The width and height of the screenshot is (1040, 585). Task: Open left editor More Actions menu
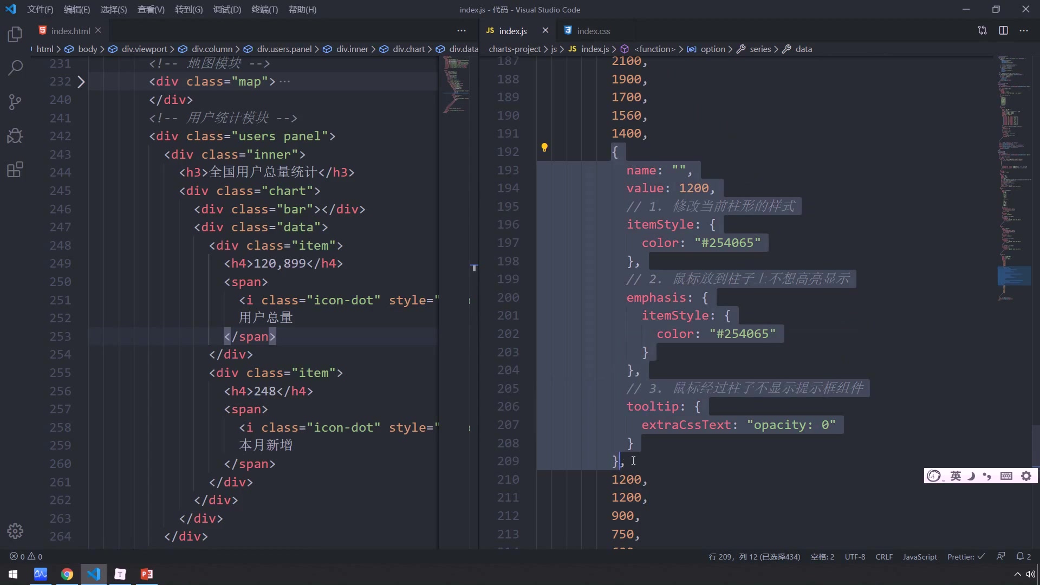click(461, 30)
